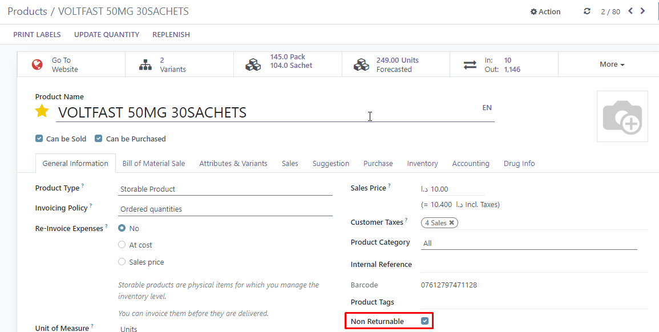This screenshot has height=332, width=659.
Task: Open the Product Type dropdown
Action: pyautogui.click(x=225, y=189)
